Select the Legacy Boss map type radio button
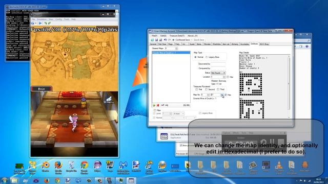 207,57
